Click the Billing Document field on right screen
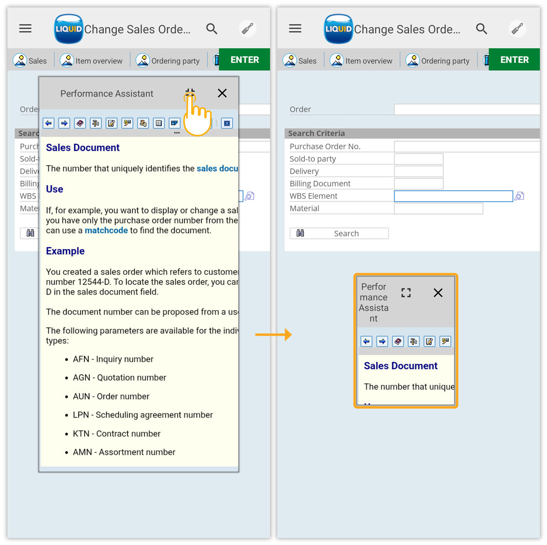547x545 pixels. pos(418,183)
